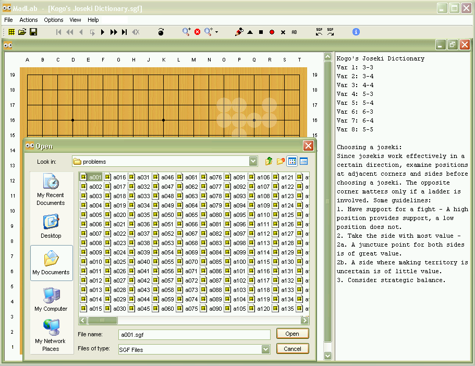The image size is (475, 366).
Task: Expand the Files of type dropdown
Action: (x=265, y=349)
